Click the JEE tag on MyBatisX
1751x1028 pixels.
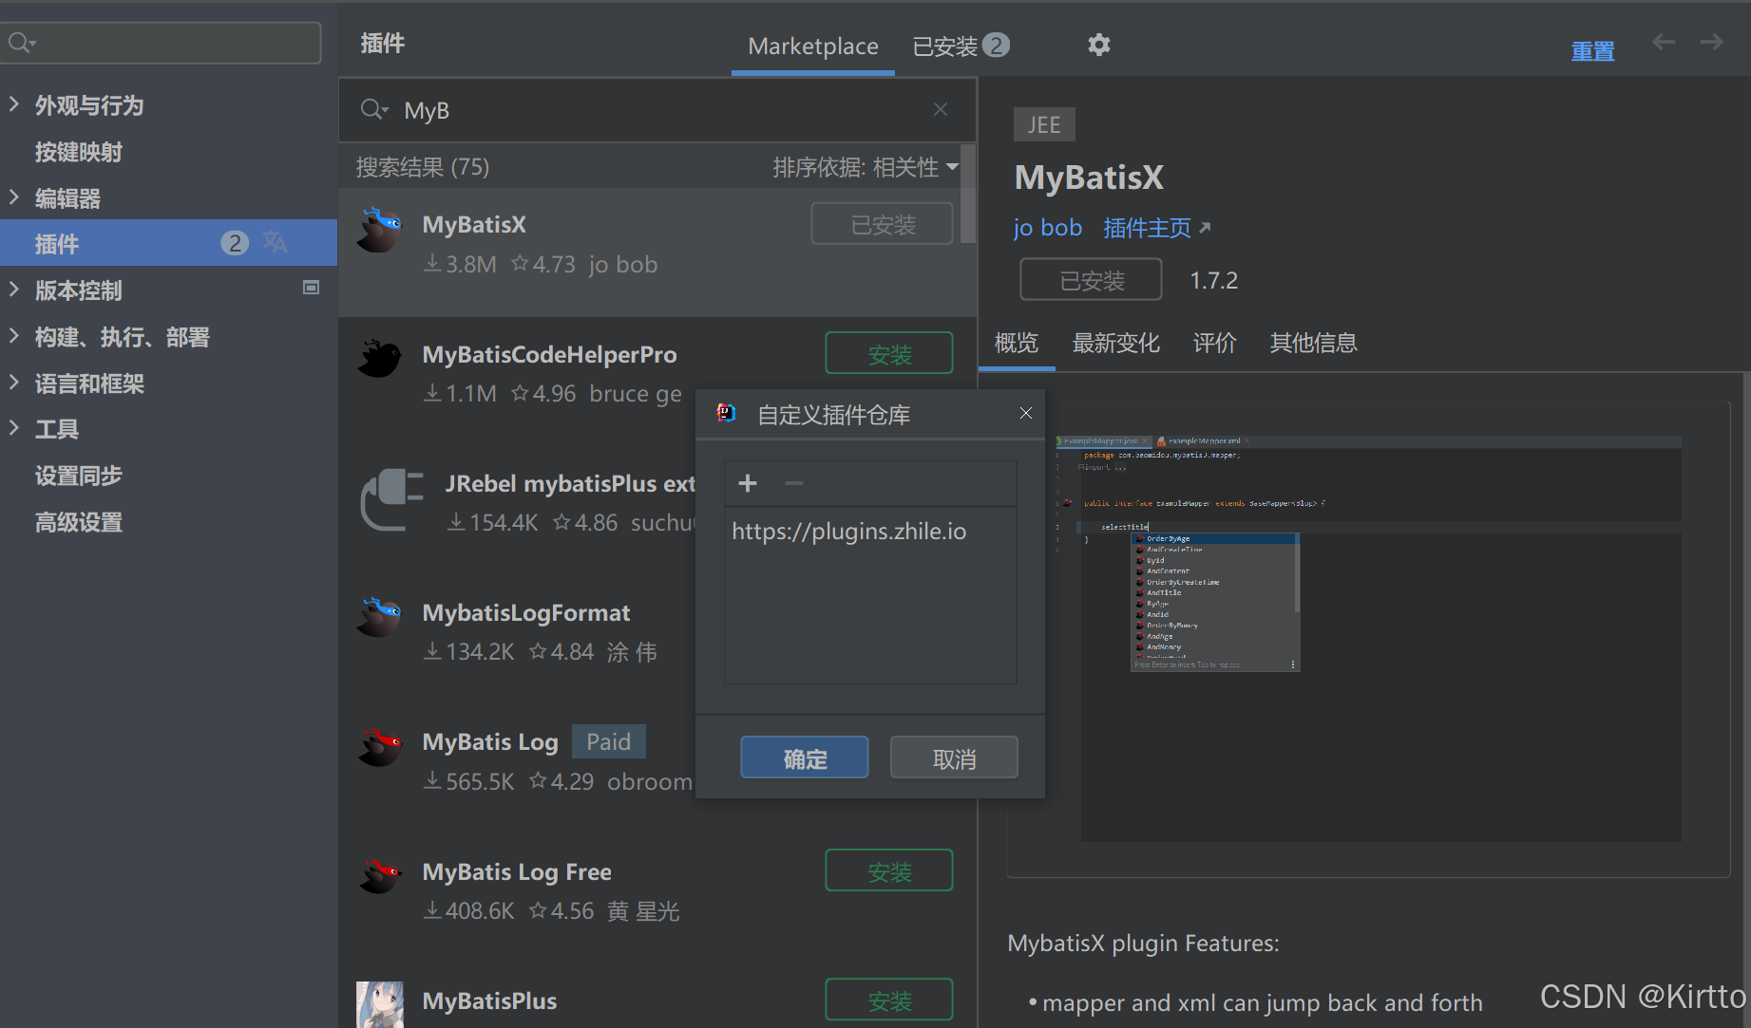(x=1043, y=124)
